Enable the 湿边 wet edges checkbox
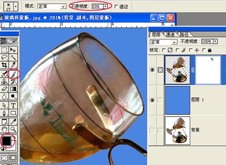This screenshot has height=165, width=226. pos(116,6)
